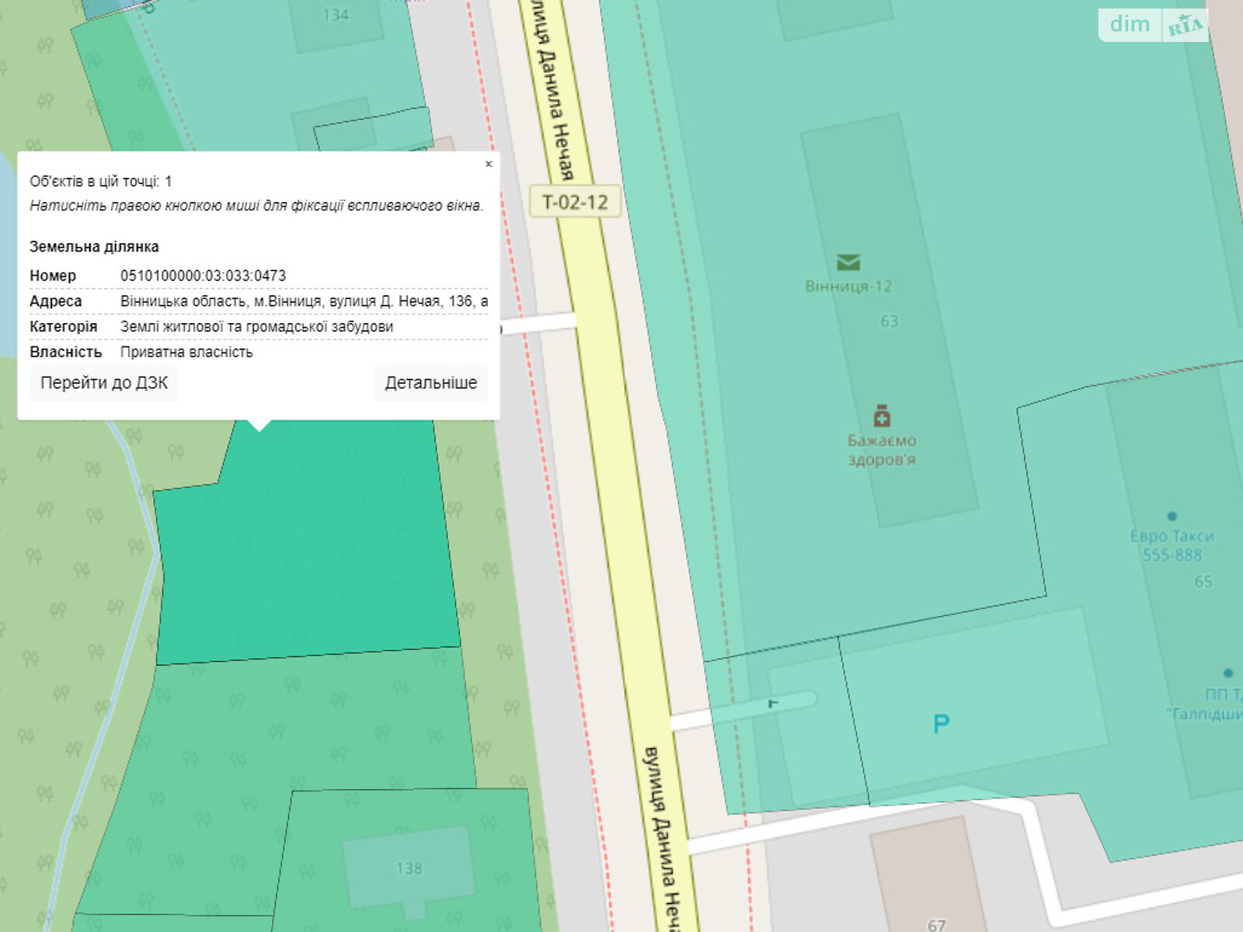
Task: Open the 'Детальніше' details button
Action: point(431,383)
